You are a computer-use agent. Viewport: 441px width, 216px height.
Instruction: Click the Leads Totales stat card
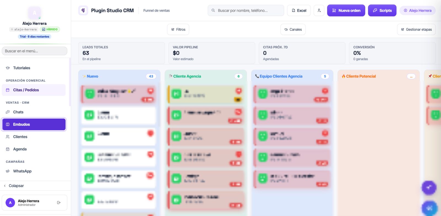[x=122, y=53]
